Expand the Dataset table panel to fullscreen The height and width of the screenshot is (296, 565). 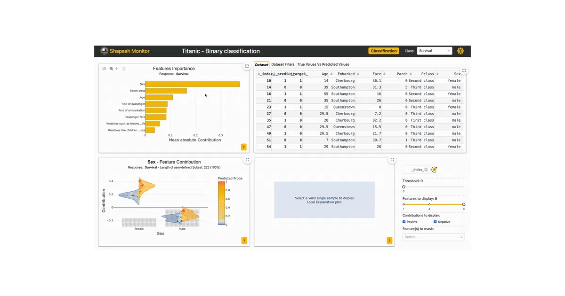click(x=464, y=70)
